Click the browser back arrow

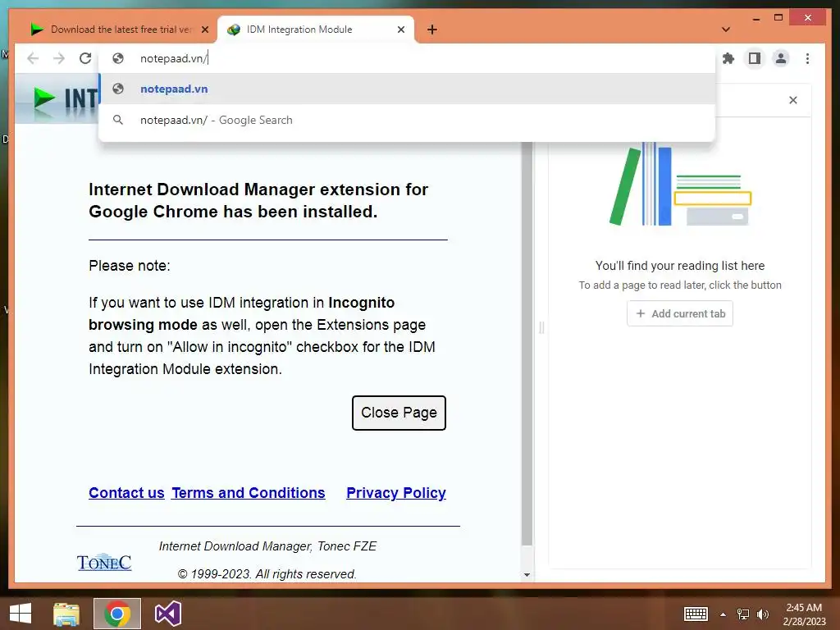(33, 58)
